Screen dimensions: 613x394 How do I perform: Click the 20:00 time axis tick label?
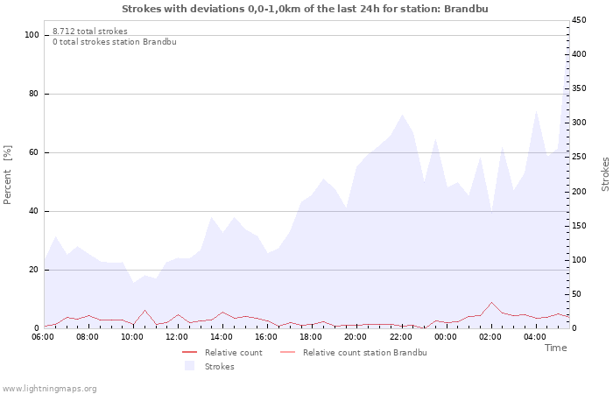356,336
